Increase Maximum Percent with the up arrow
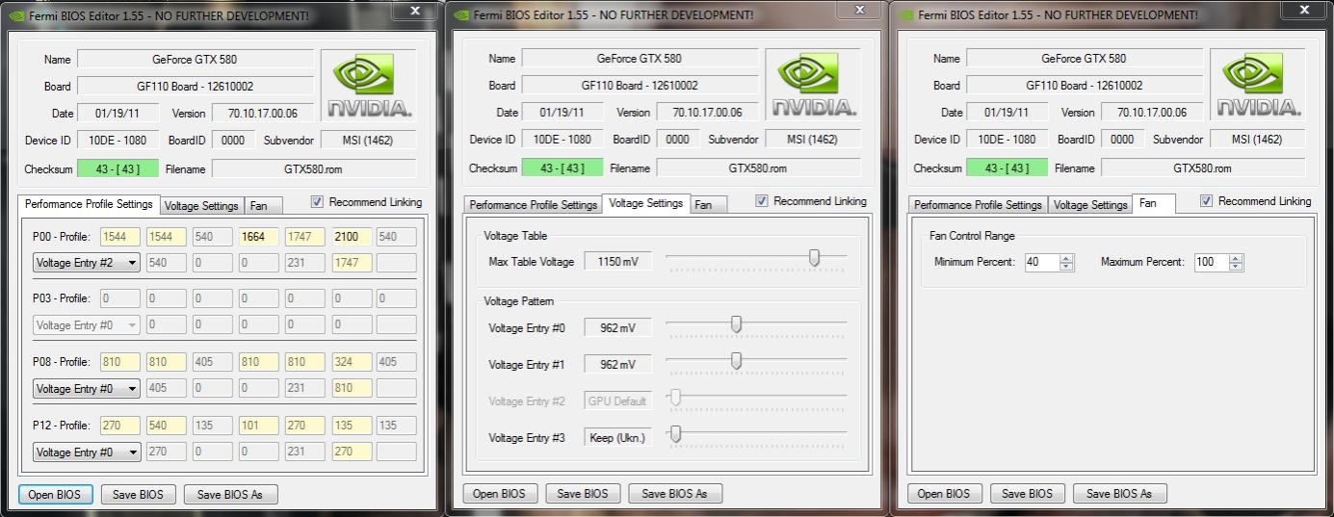 pos(1236,258)
